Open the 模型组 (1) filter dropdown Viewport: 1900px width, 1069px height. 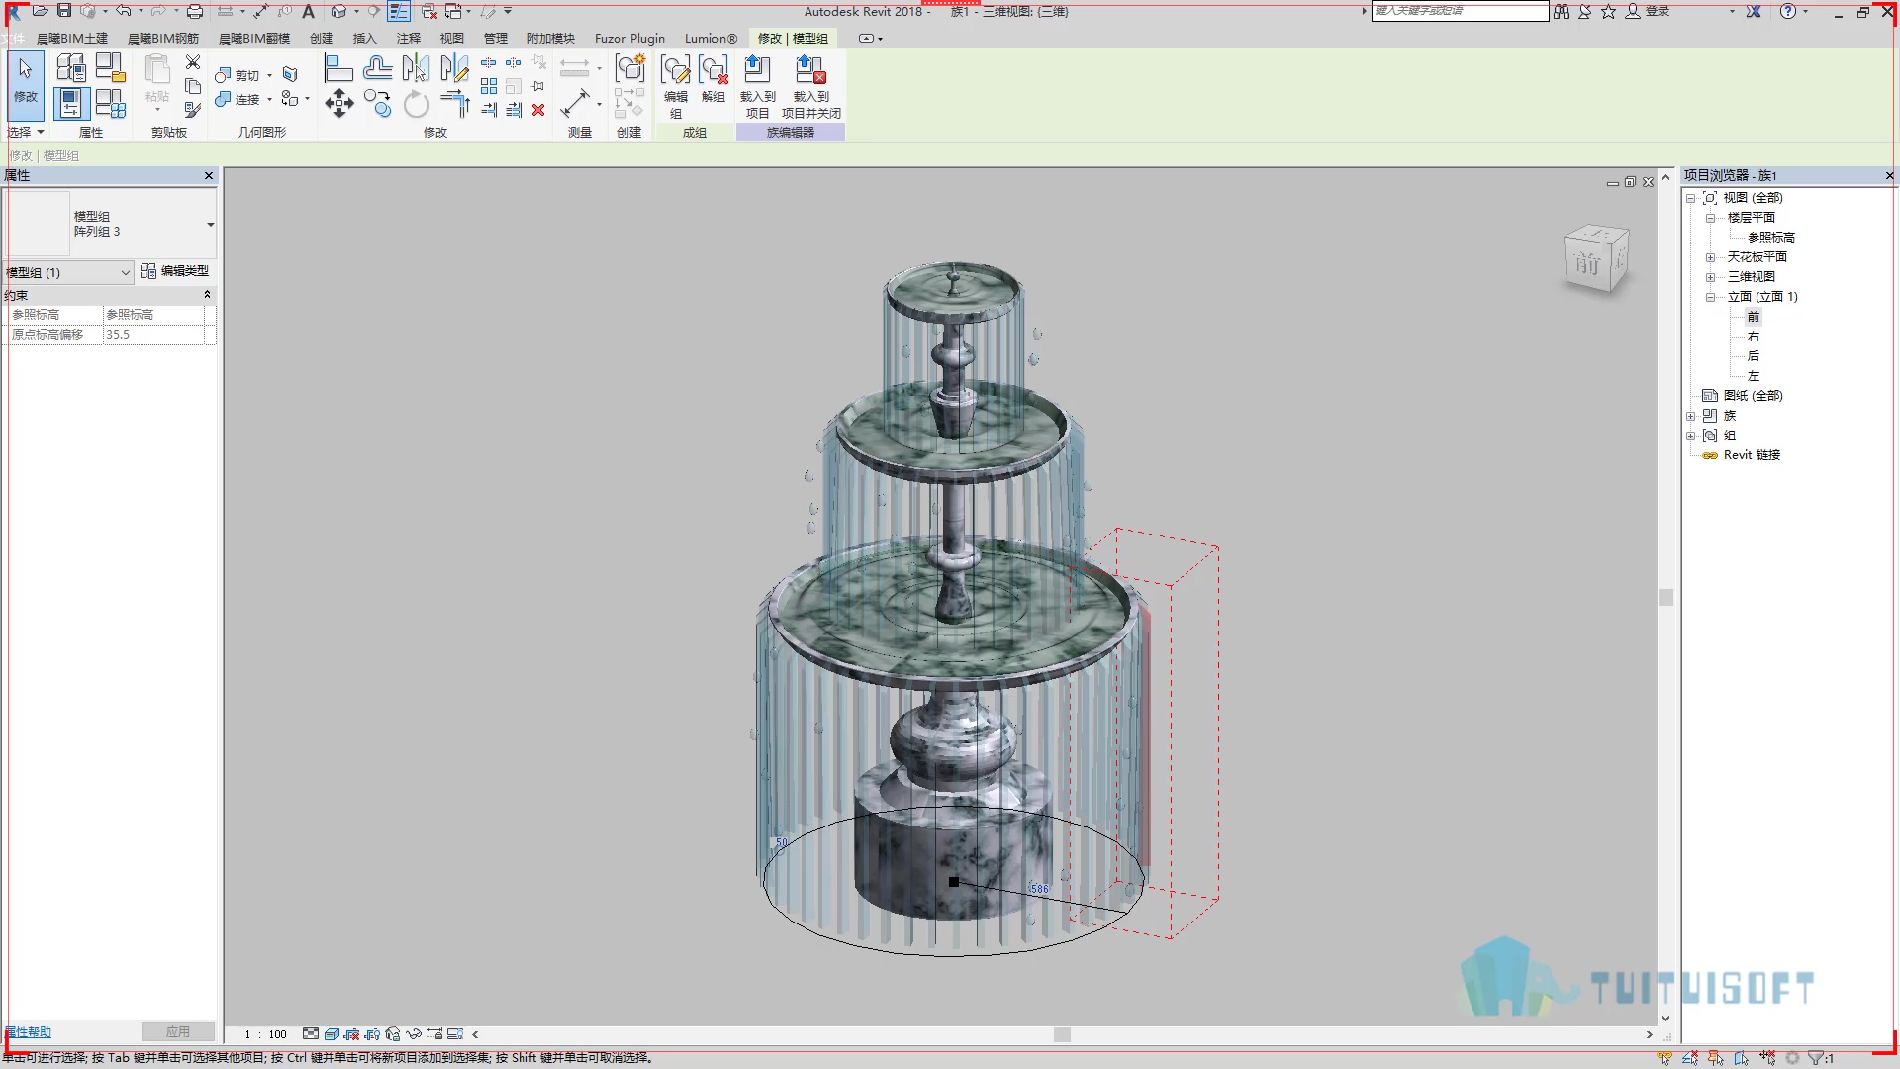pyautogui.click(x=68, y=272)
